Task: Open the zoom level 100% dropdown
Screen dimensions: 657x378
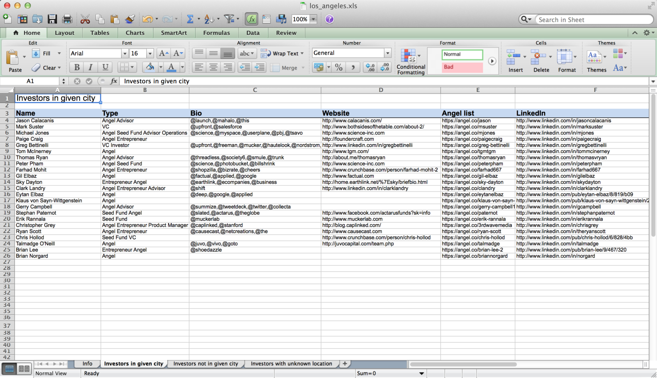Action: pos(313,19)
